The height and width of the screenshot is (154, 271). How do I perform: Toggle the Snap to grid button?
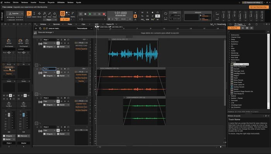pos(63,13)
